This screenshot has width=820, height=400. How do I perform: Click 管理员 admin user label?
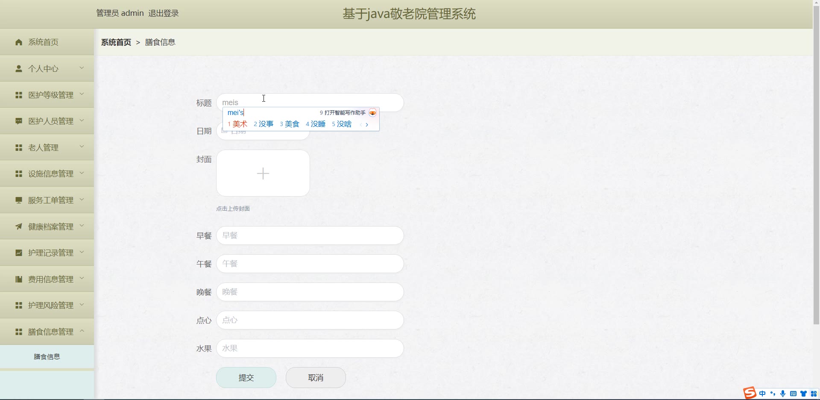point(120,13)
